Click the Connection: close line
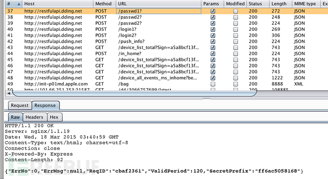 click(x=32, y=148)
